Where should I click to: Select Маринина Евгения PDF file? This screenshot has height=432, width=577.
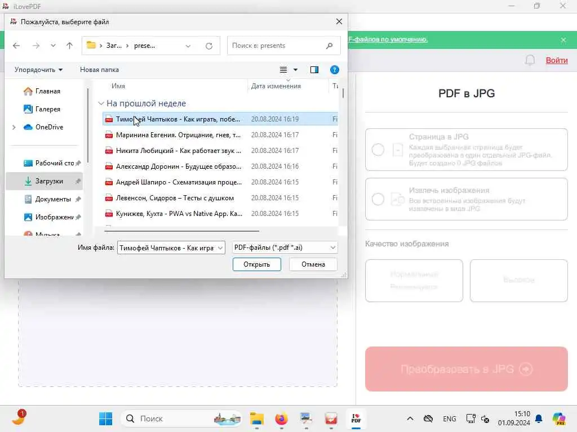pos(220,135)
